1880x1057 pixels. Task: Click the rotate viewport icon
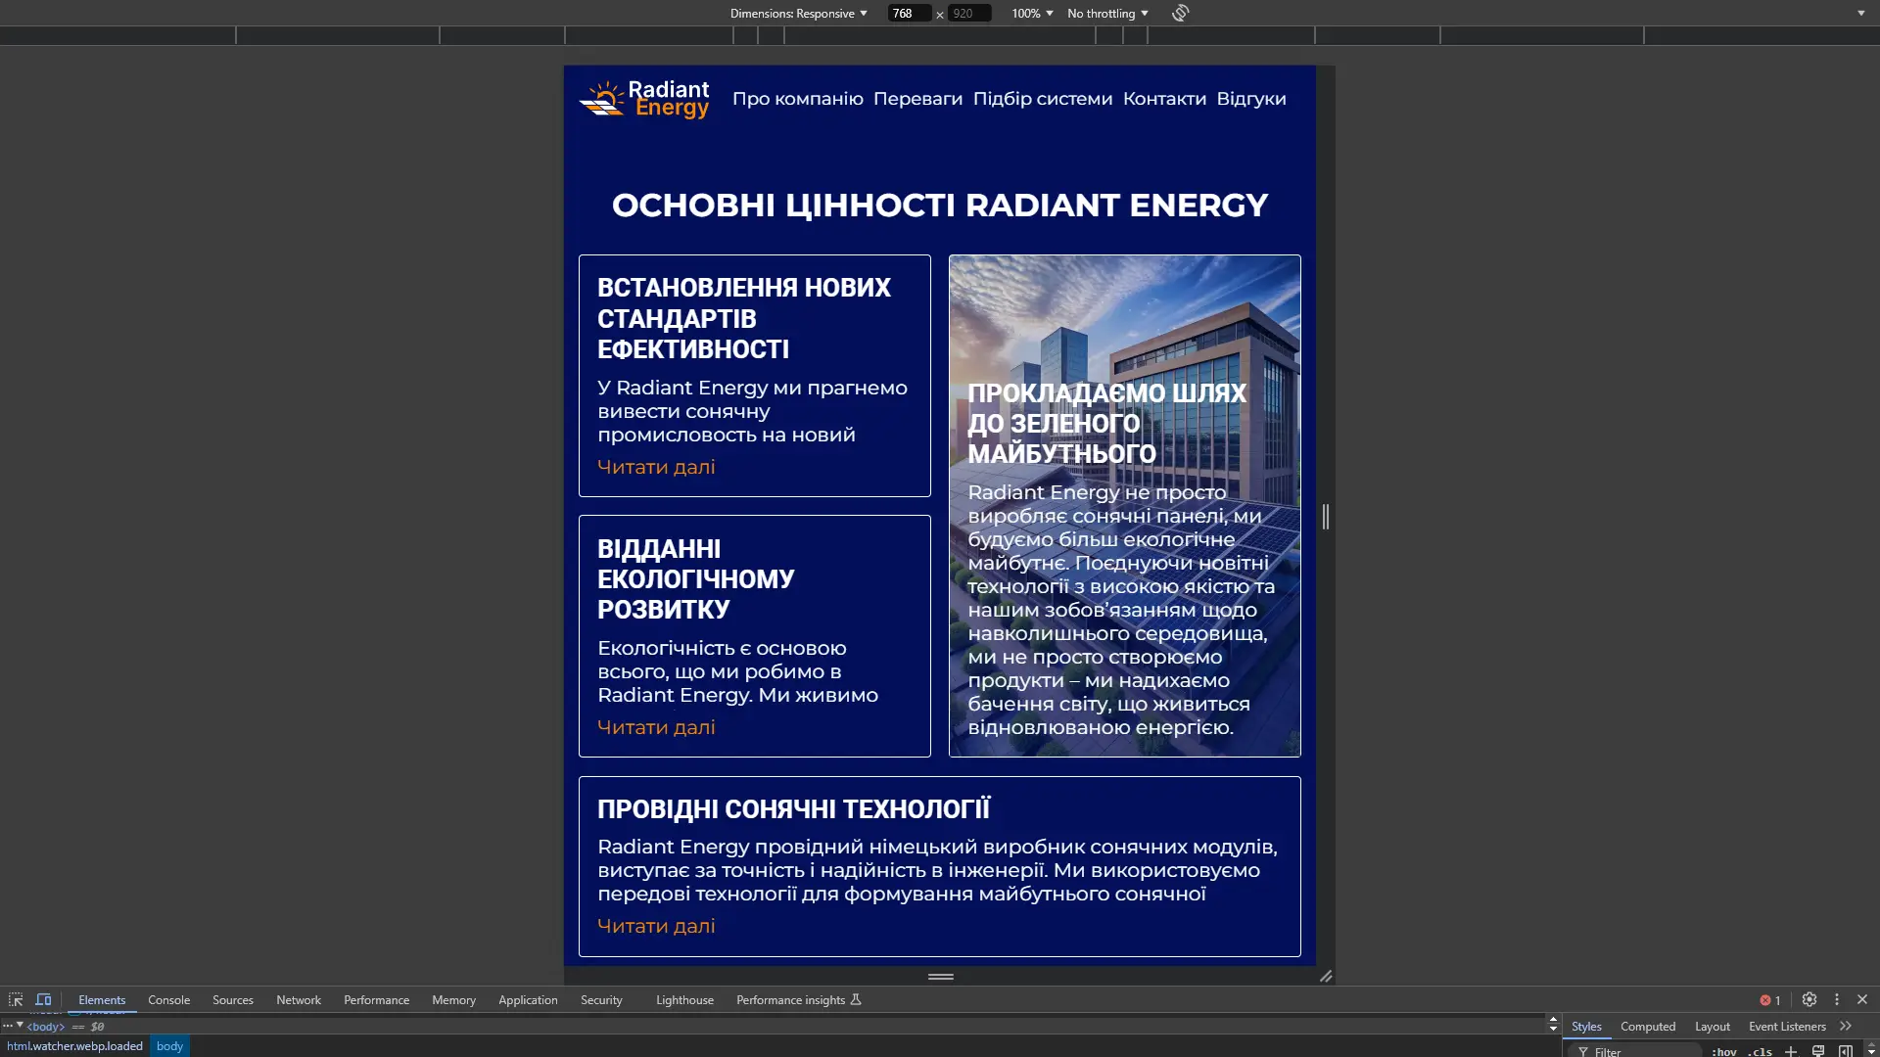point(1180,13)
